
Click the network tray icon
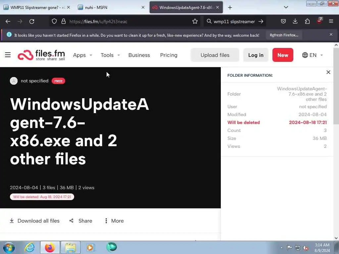298,248
